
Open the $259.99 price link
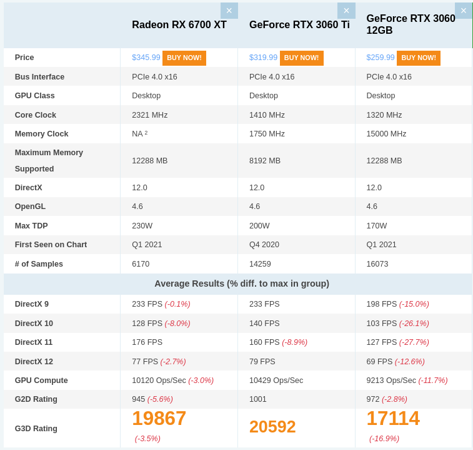pyautogui.click(x=380, y=58)
